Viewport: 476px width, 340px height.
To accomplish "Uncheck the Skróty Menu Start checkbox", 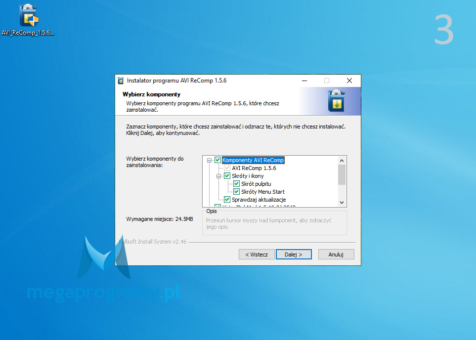I will click(236, 192).
